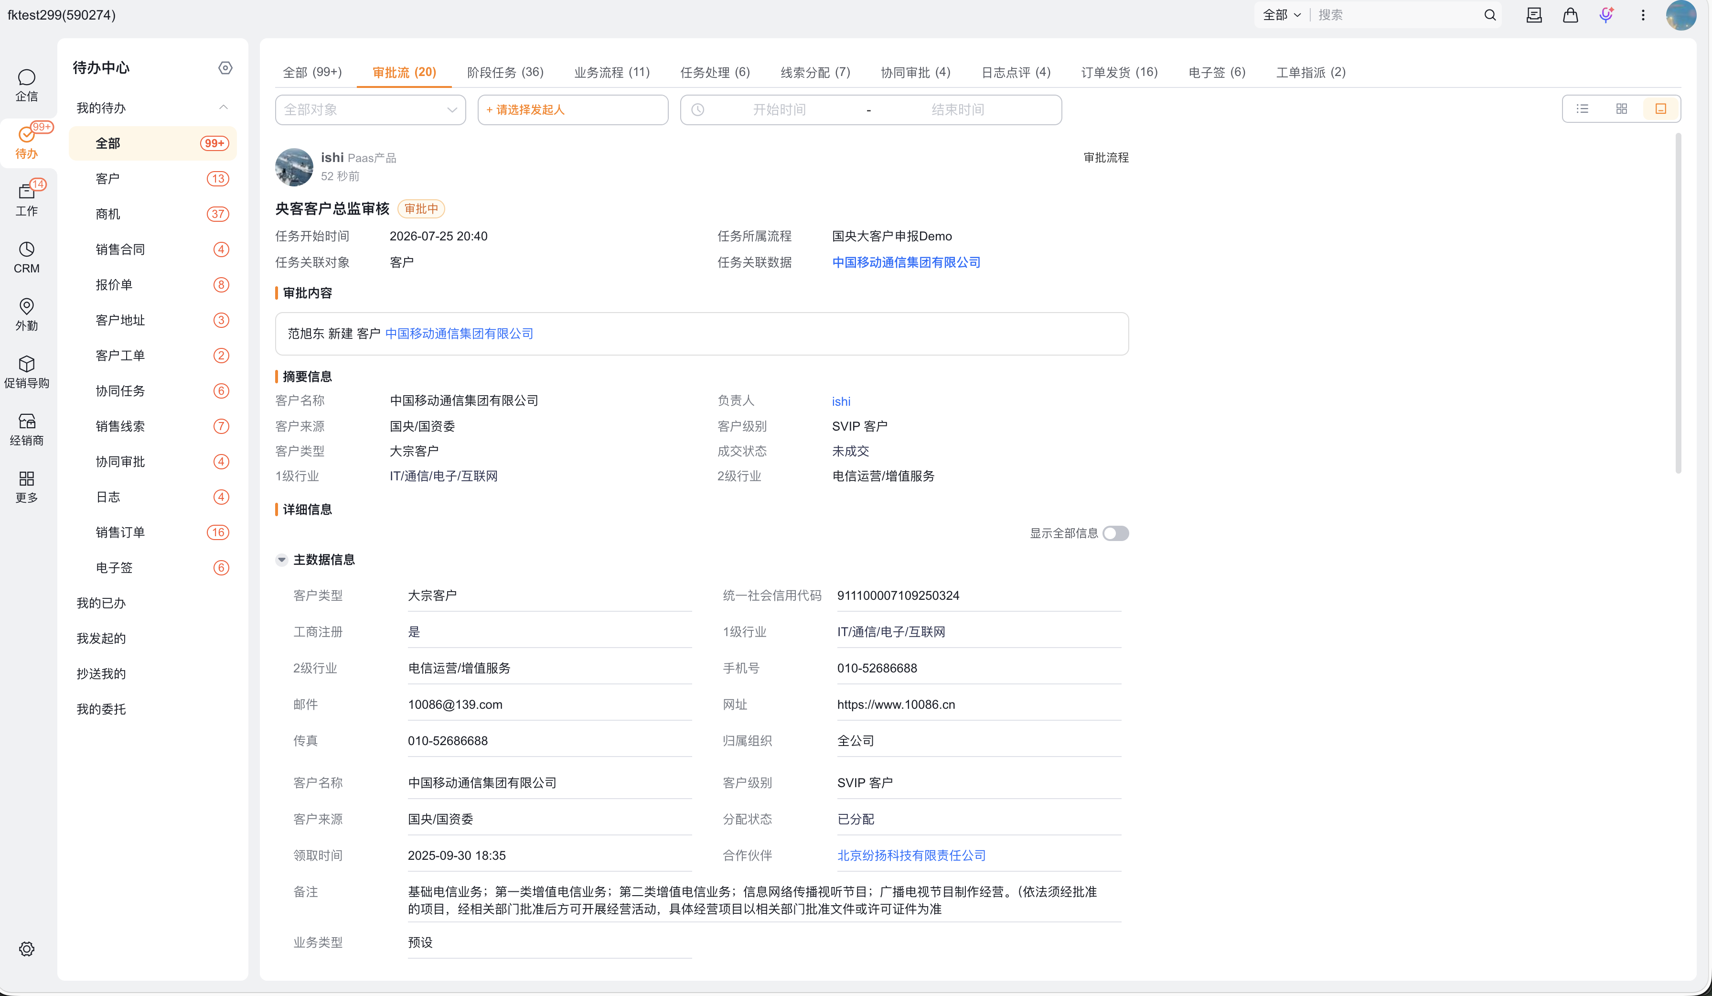Viewport: 1712px width, 996px height.
Task: Open 北京纷扬科技有限责任公司 partner link
Action: click(x=911, y=855)
